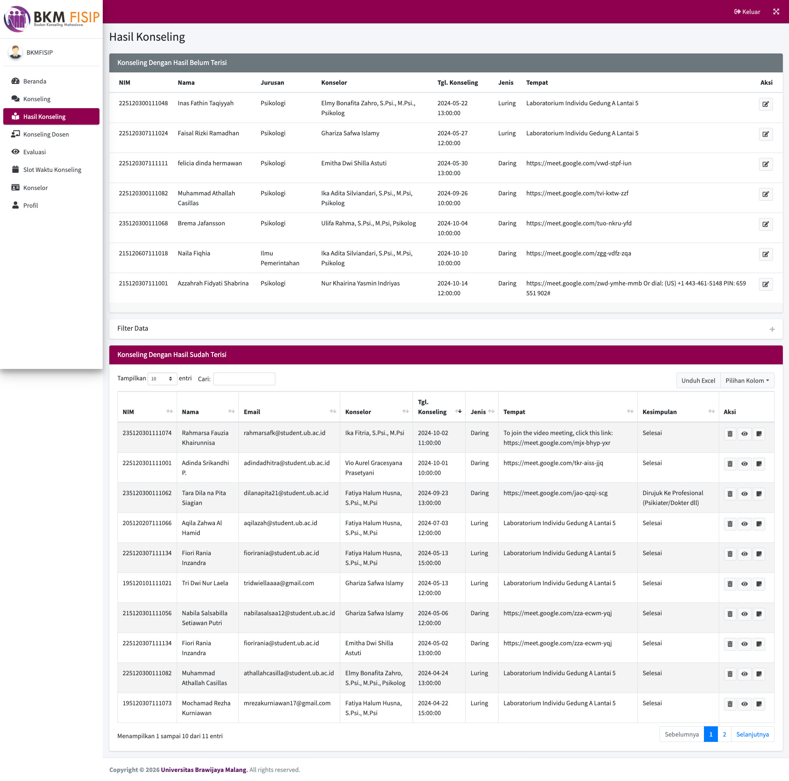Select Konseling Dosen from the sidebar
Screen dimensions: 789x781
pyautogui.click(x=46, y=134)
